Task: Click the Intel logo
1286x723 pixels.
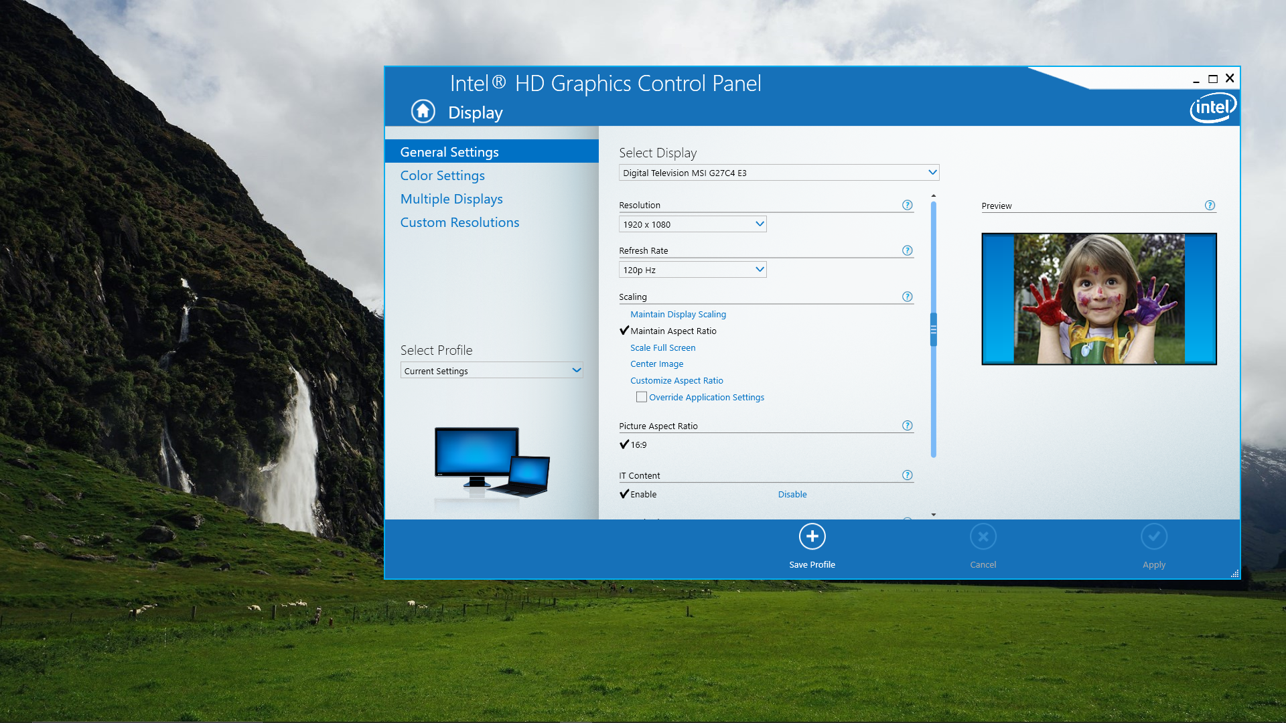Action: tap(1212, 107)
